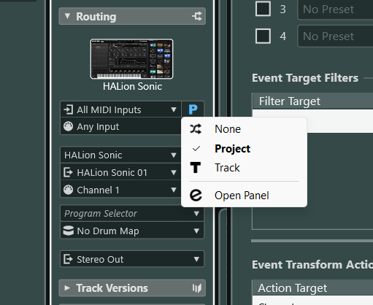373x305 pixels.
Task: Open the HALion Sonic instrument dropdown
Action: click(x=120, y=155)
